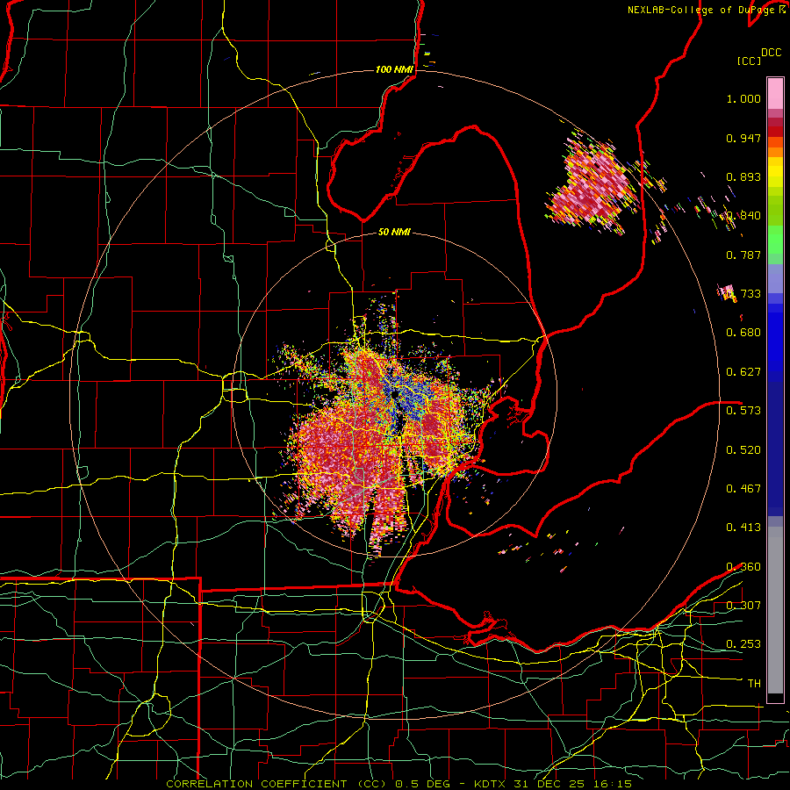
Task: Click the [CC] units label
Action: (x=749, y=61)
